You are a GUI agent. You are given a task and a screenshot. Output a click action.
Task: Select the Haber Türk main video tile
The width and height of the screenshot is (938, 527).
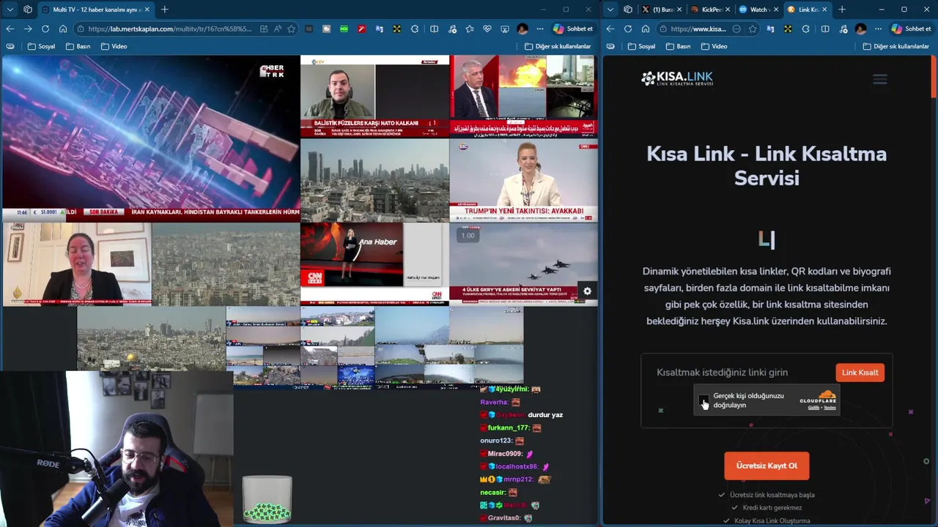151,138
